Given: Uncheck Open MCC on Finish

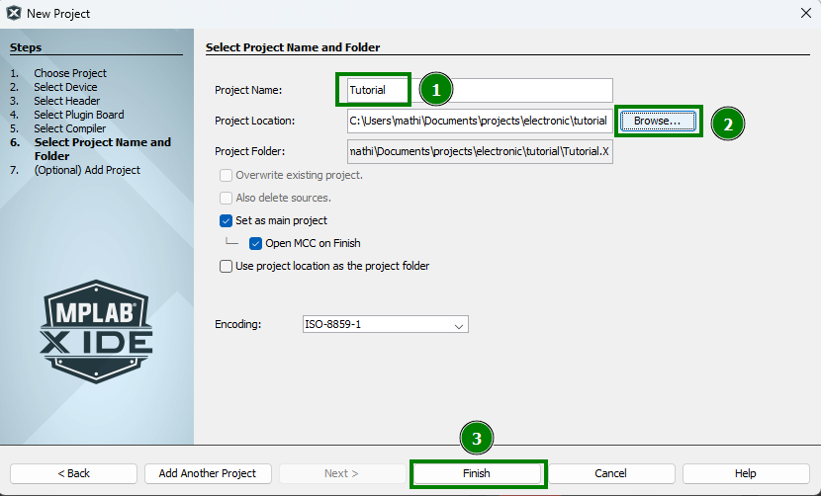Looking at the screenshot, I should tap(255, 243).
